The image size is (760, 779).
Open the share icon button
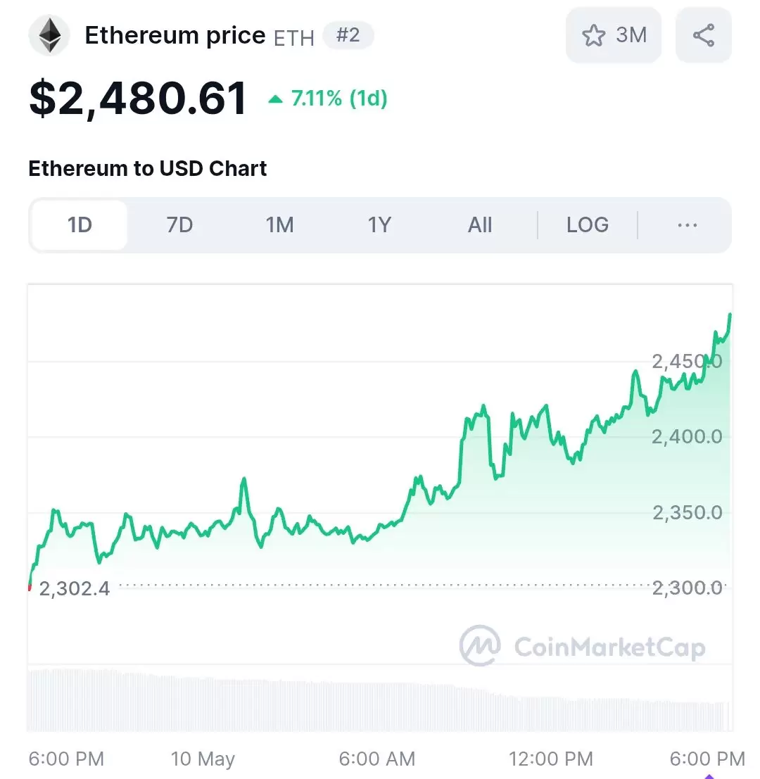click(x=704, y=35)
